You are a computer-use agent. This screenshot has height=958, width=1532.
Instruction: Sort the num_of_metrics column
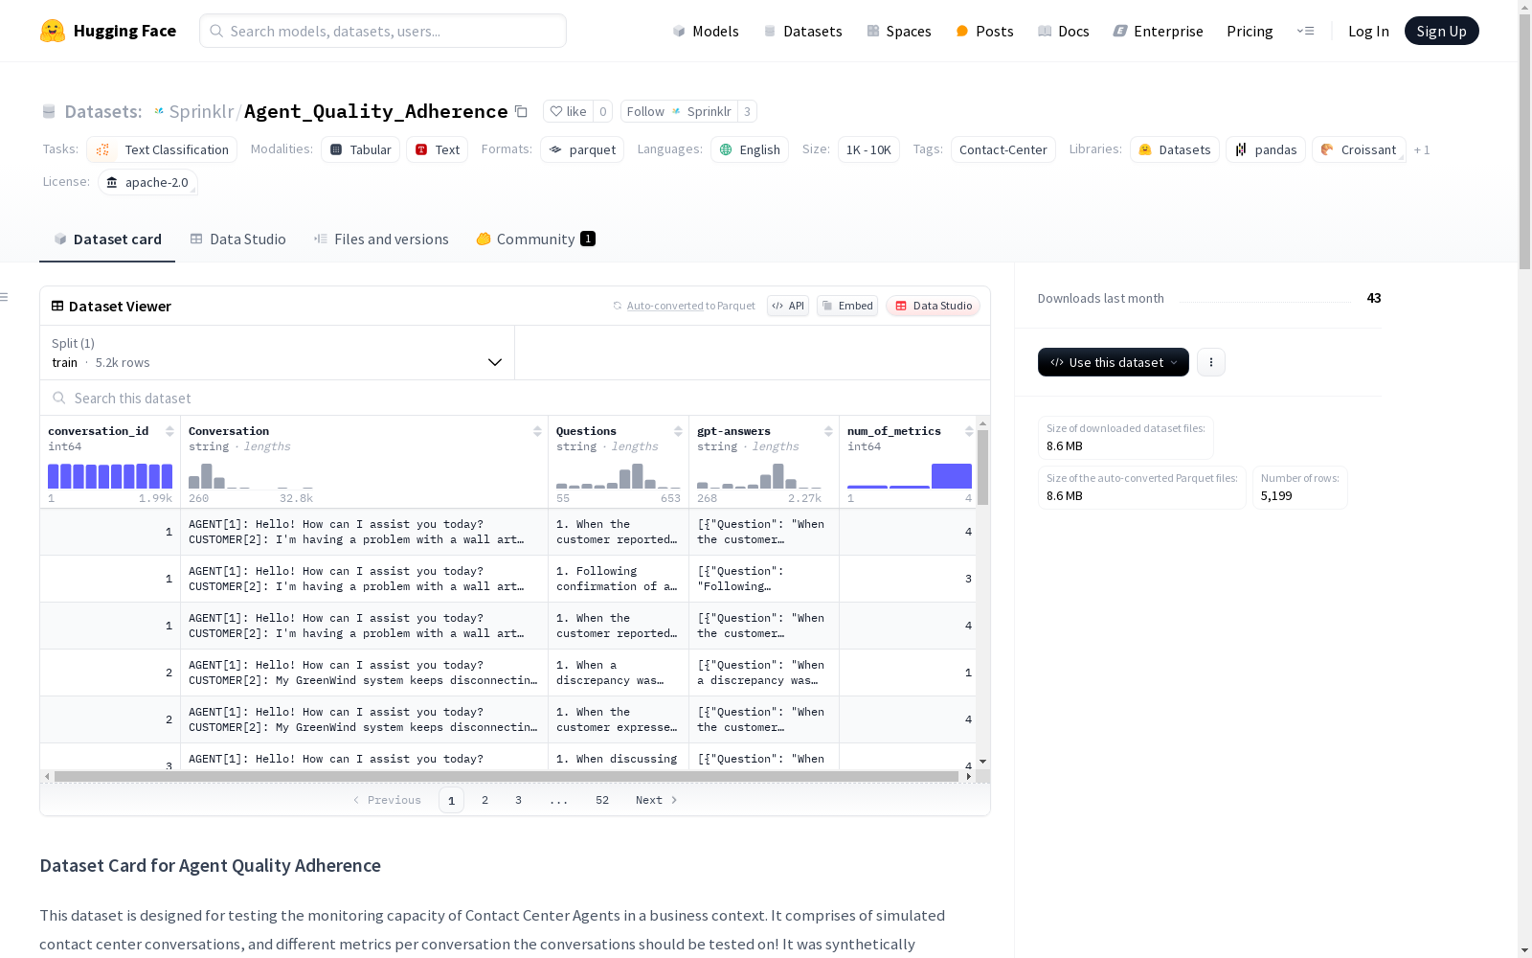[x=969, y=431]
